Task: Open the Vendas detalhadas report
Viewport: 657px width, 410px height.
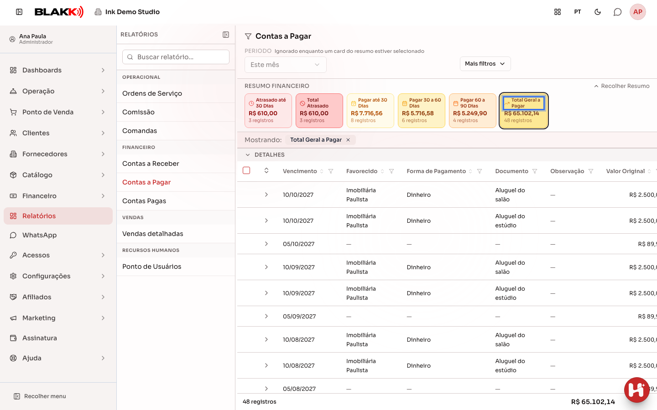Action: point(176,234)
